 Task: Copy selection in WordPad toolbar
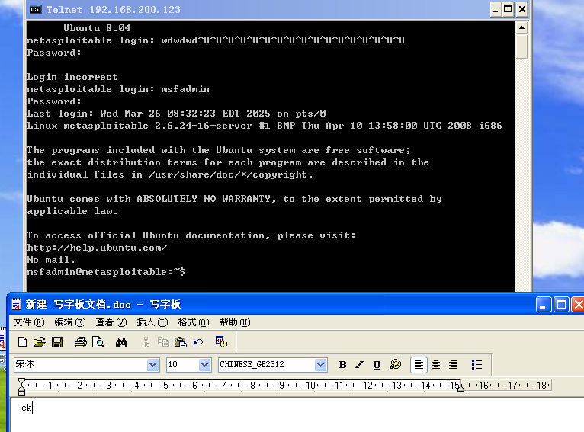coord(163,342)
